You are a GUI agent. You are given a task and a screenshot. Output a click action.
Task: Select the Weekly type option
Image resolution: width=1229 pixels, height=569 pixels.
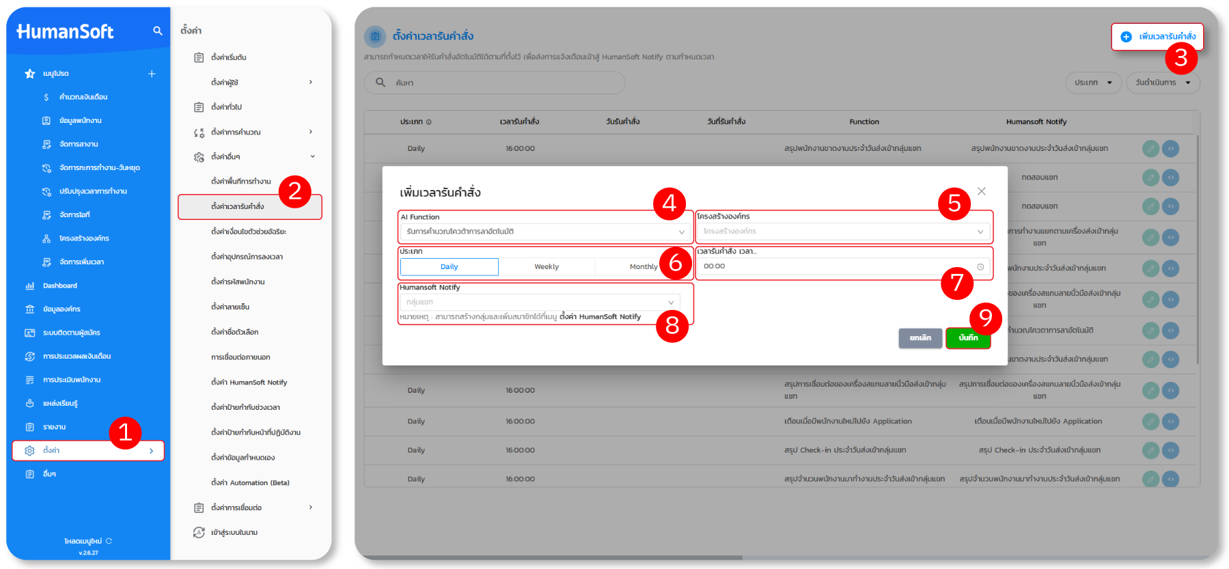[547, 267]
